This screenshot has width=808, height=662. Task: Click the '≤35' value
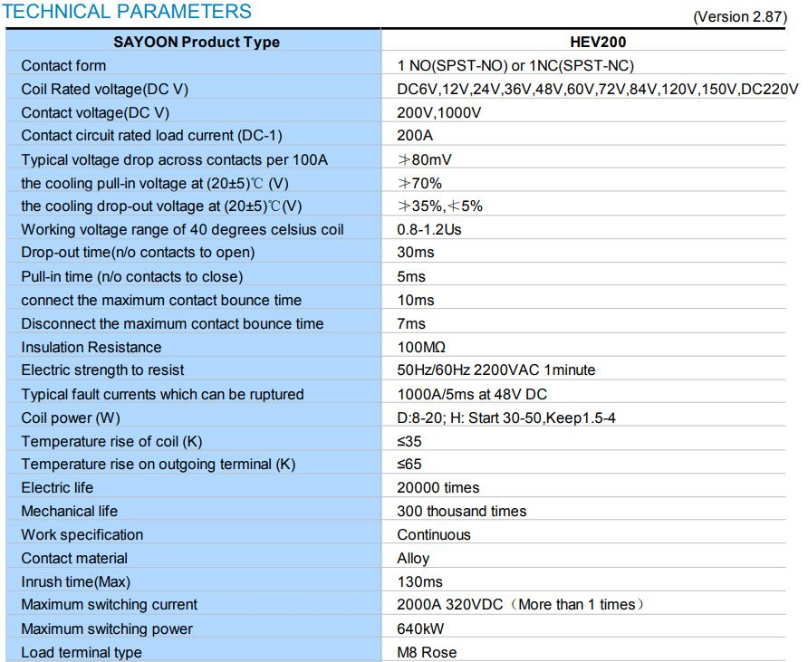409,442
